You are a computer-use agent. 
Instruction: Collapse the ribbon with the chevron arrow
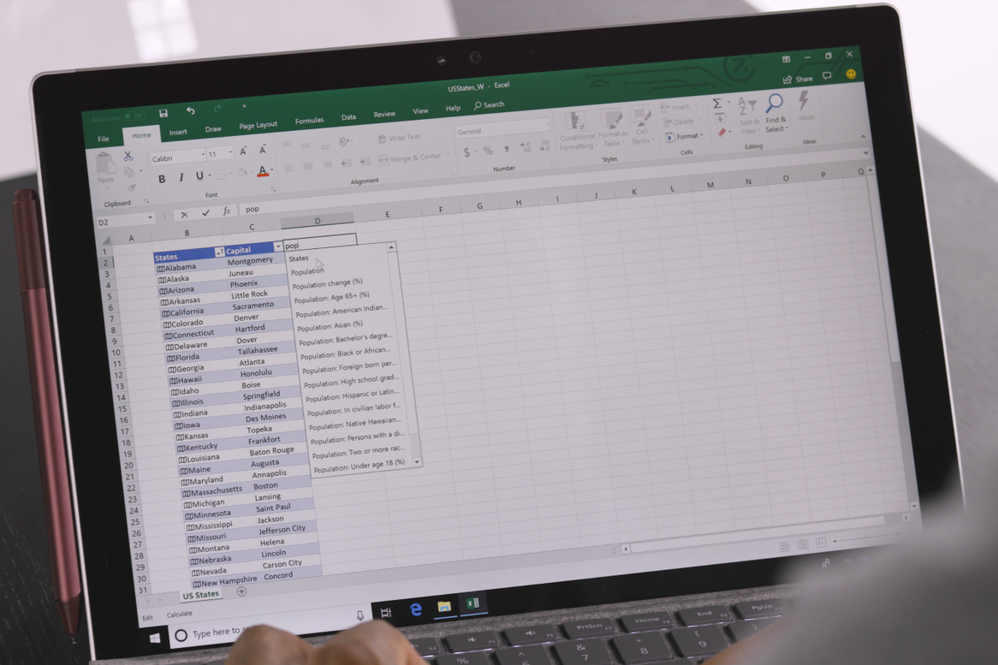coord(863,136)
